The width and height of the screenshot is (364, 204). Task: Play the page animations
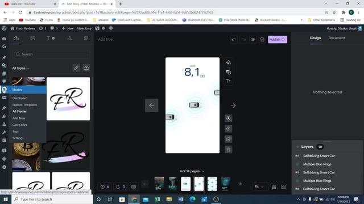coord(229,118)
